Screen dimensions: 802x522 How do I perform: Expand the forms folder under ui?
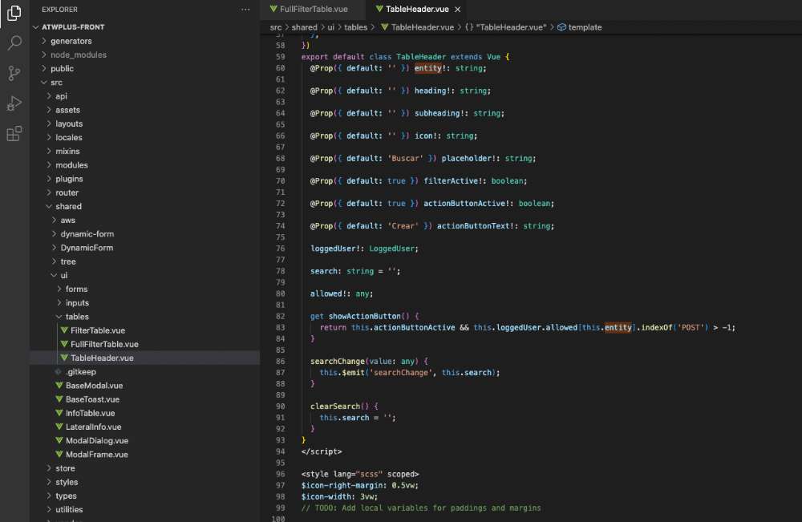pos(76,289)
